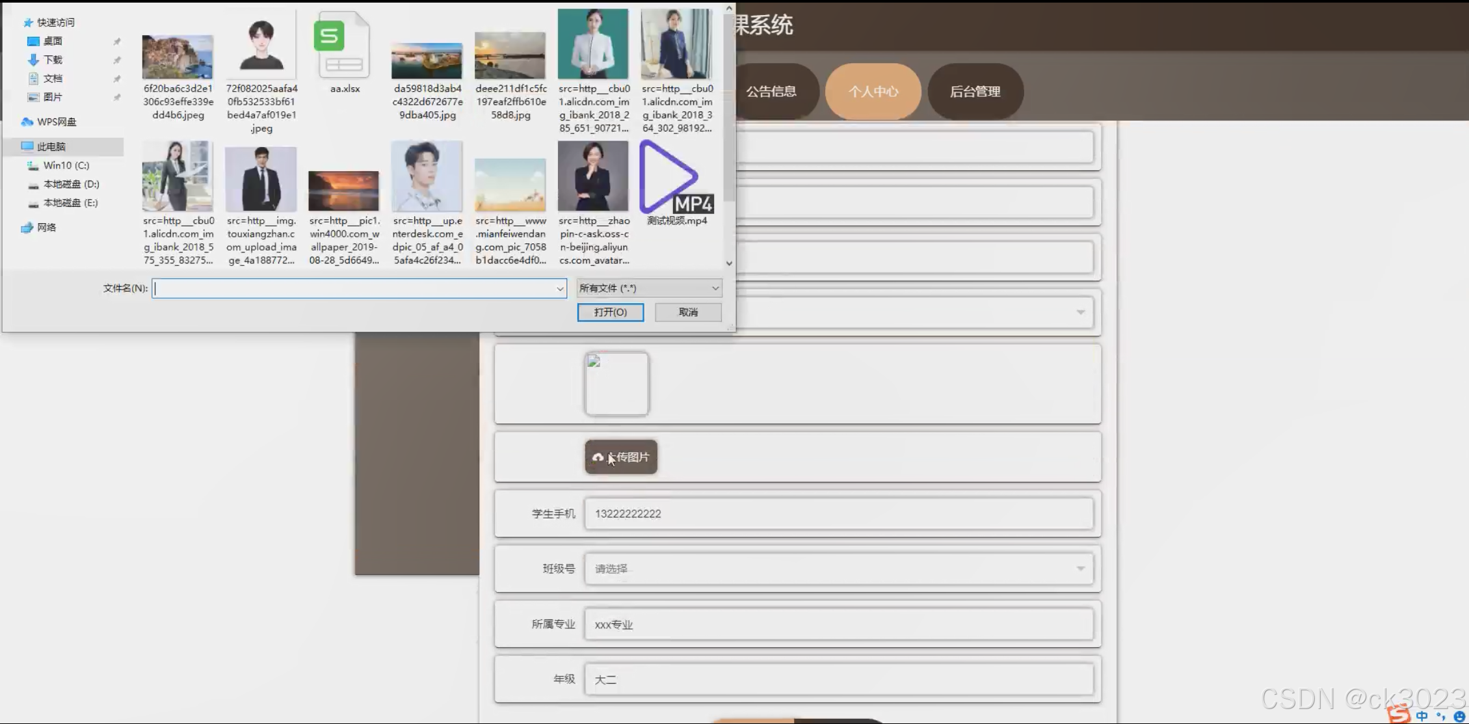Open the 所有文件 file type dropdown
Viewport: 1469px width, 724px height.
click(649, 288)
